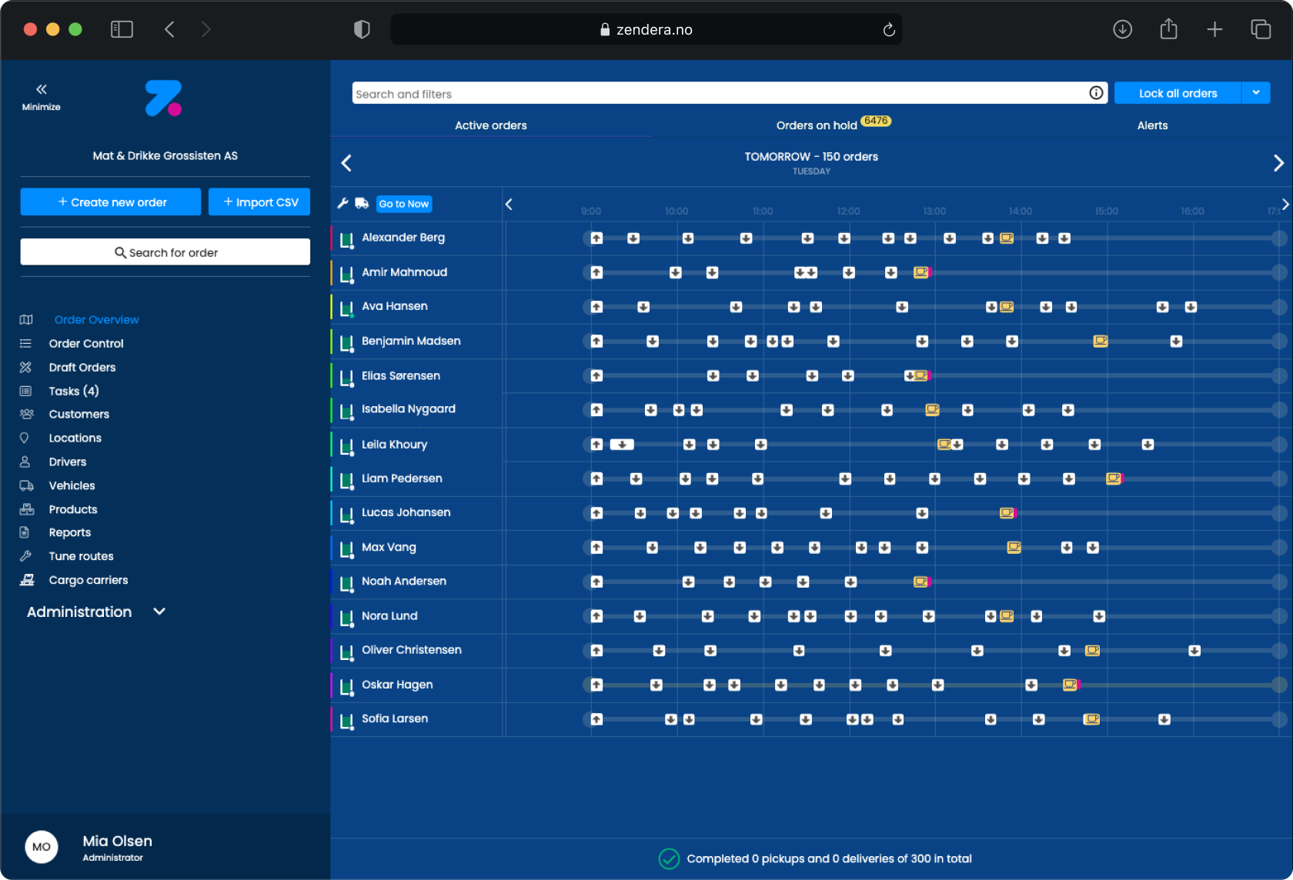Open the Alerts tab

coord(1152,125)
